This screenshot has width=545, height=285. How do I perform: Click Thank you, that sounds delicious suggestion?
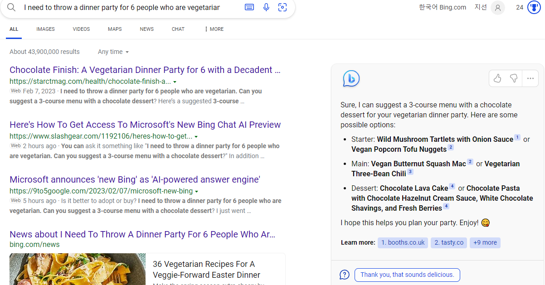pos(407,275)
